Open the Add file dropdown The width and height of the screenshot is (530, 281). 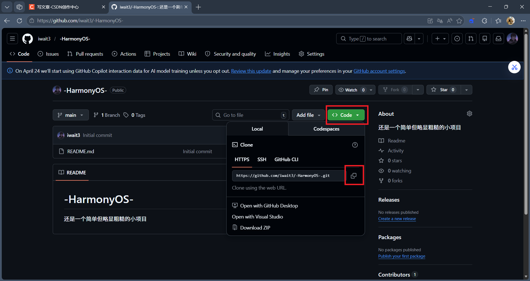(x=308, y=115)
